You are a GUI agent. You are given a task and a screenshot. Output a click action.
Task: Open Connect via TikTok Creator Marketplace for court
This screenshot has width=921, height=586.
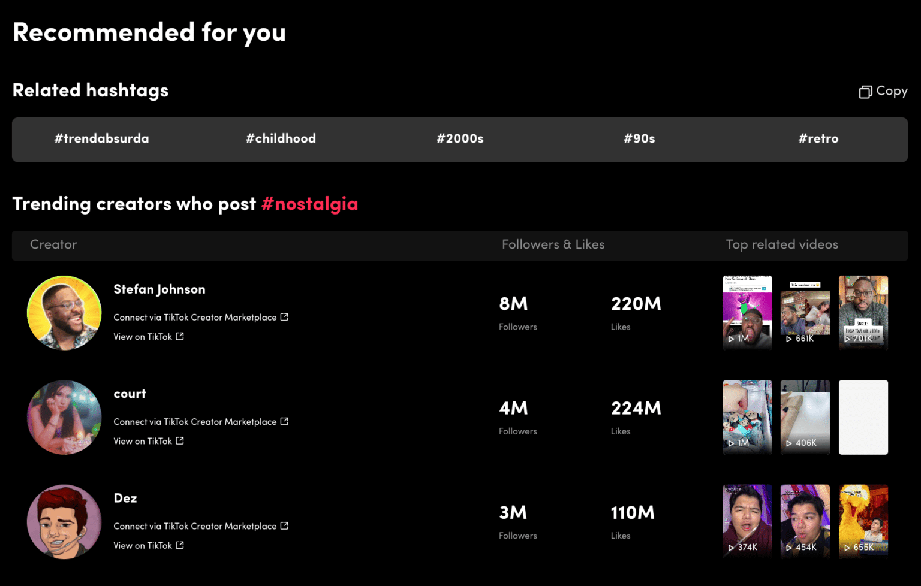[196, 421]
